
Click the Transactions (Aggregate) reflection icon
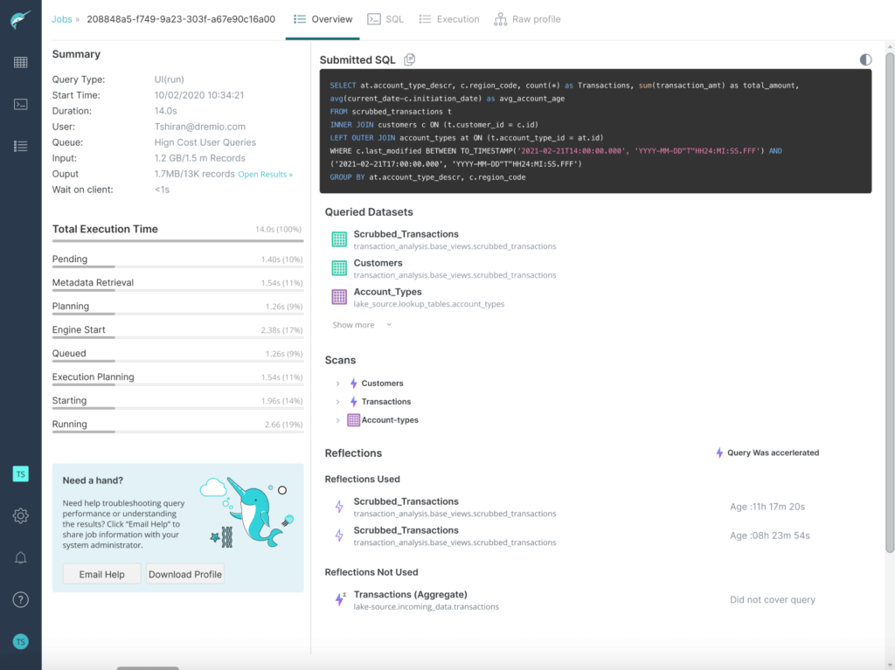click(x=340, y=599)
